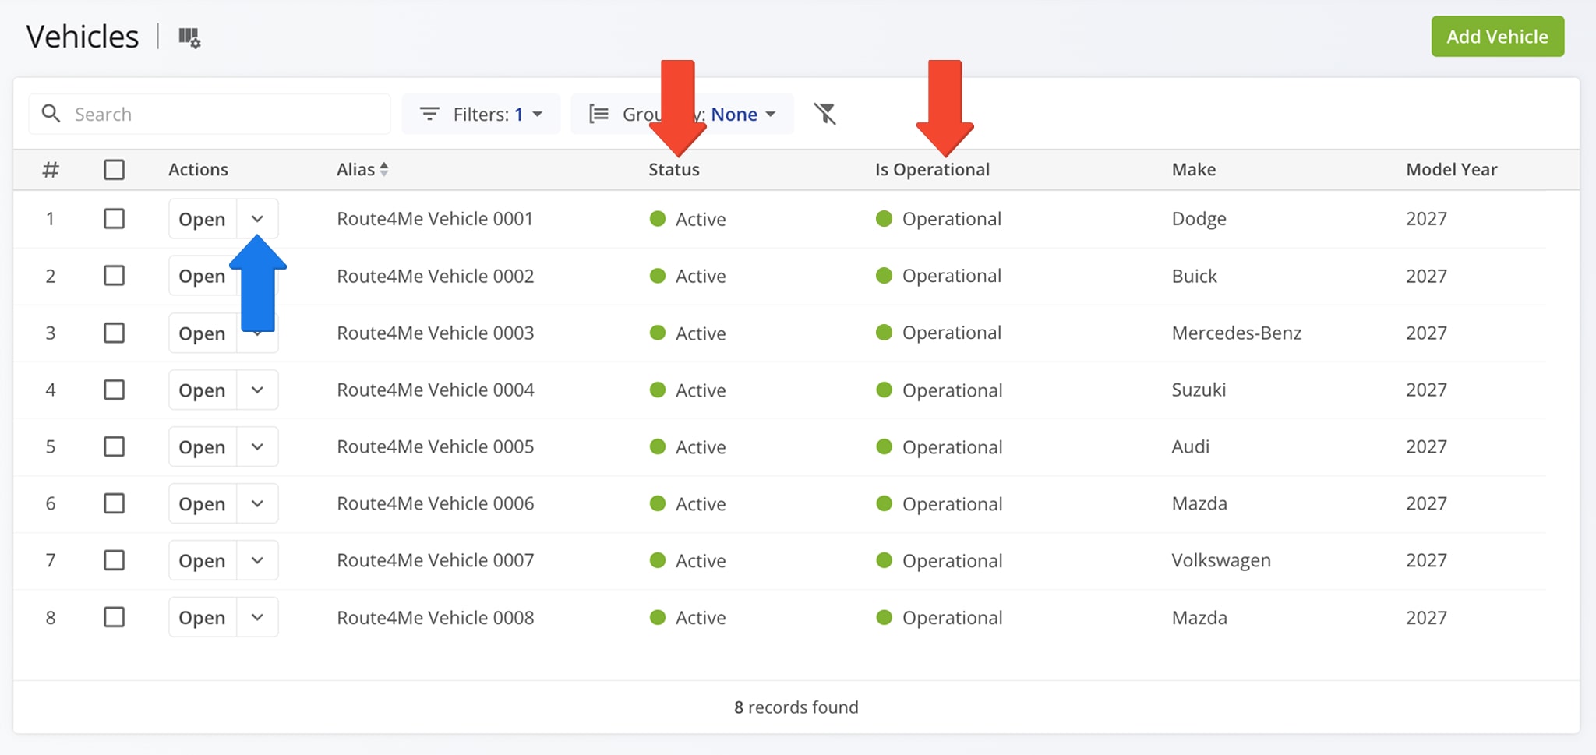Screen dimensions: 1596x755
Task: Click alias Route4Me Vehicle 0003
Action: pyautogui.click(x=436, y=333)
